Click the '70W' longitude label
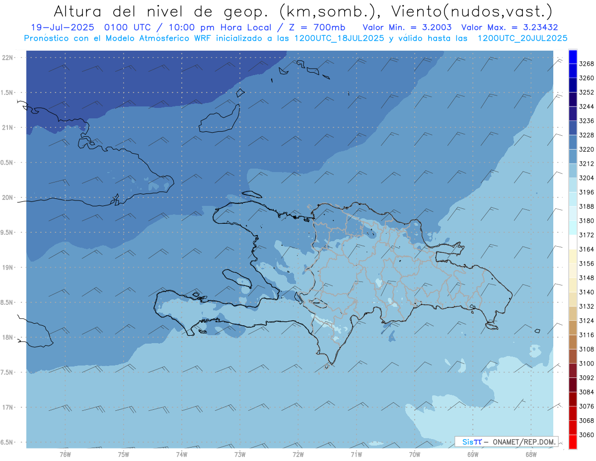The image size is (596, 461). coord(415,455)
